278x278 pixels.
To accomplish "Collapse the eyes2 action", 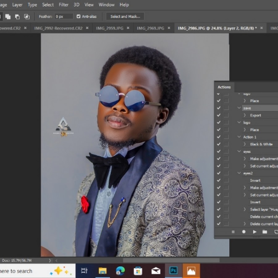I will (x=239, y=173).
